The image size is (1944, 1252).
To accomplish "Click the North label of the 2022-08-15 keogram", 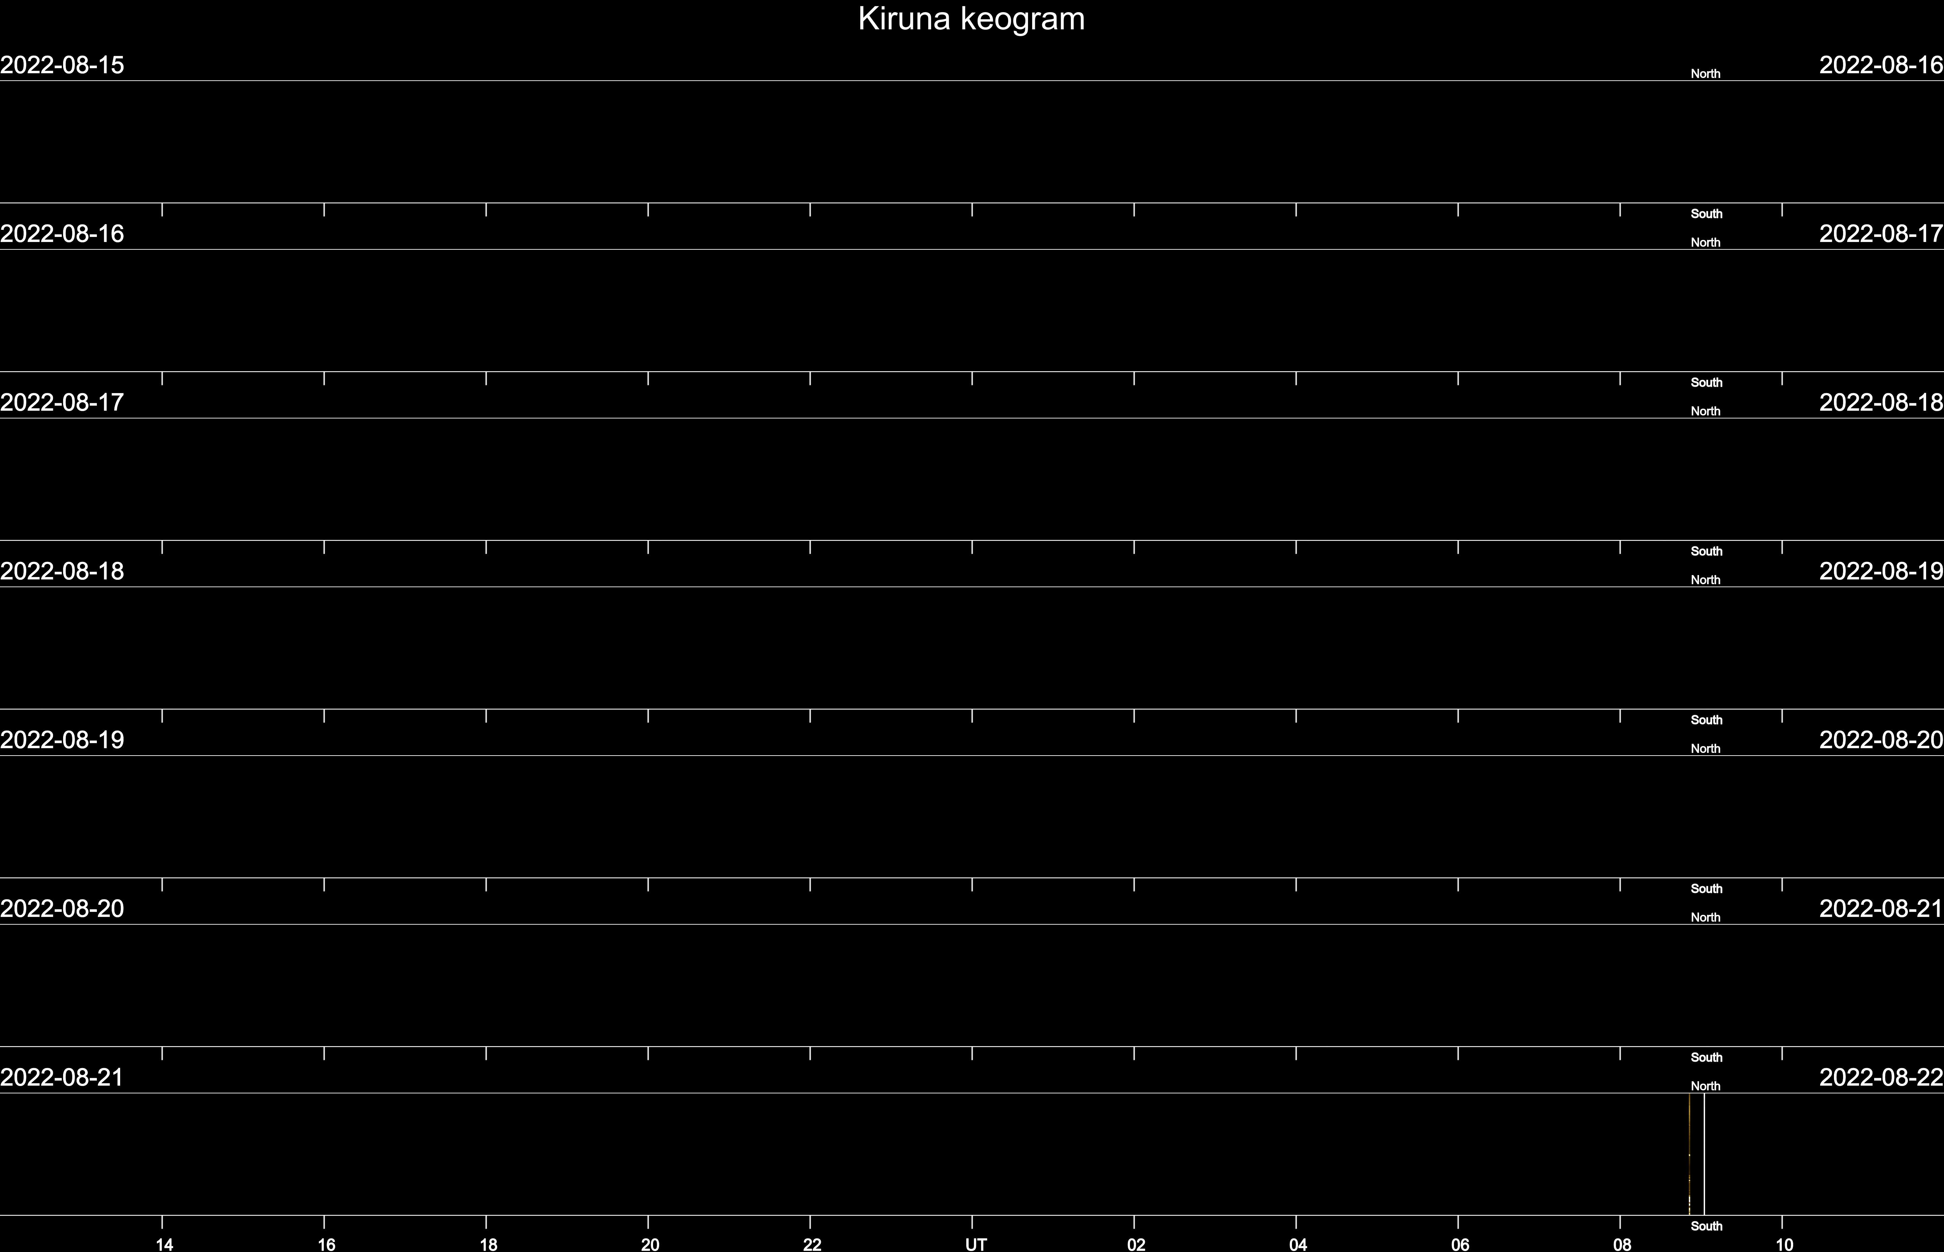I will point(1706,74).
